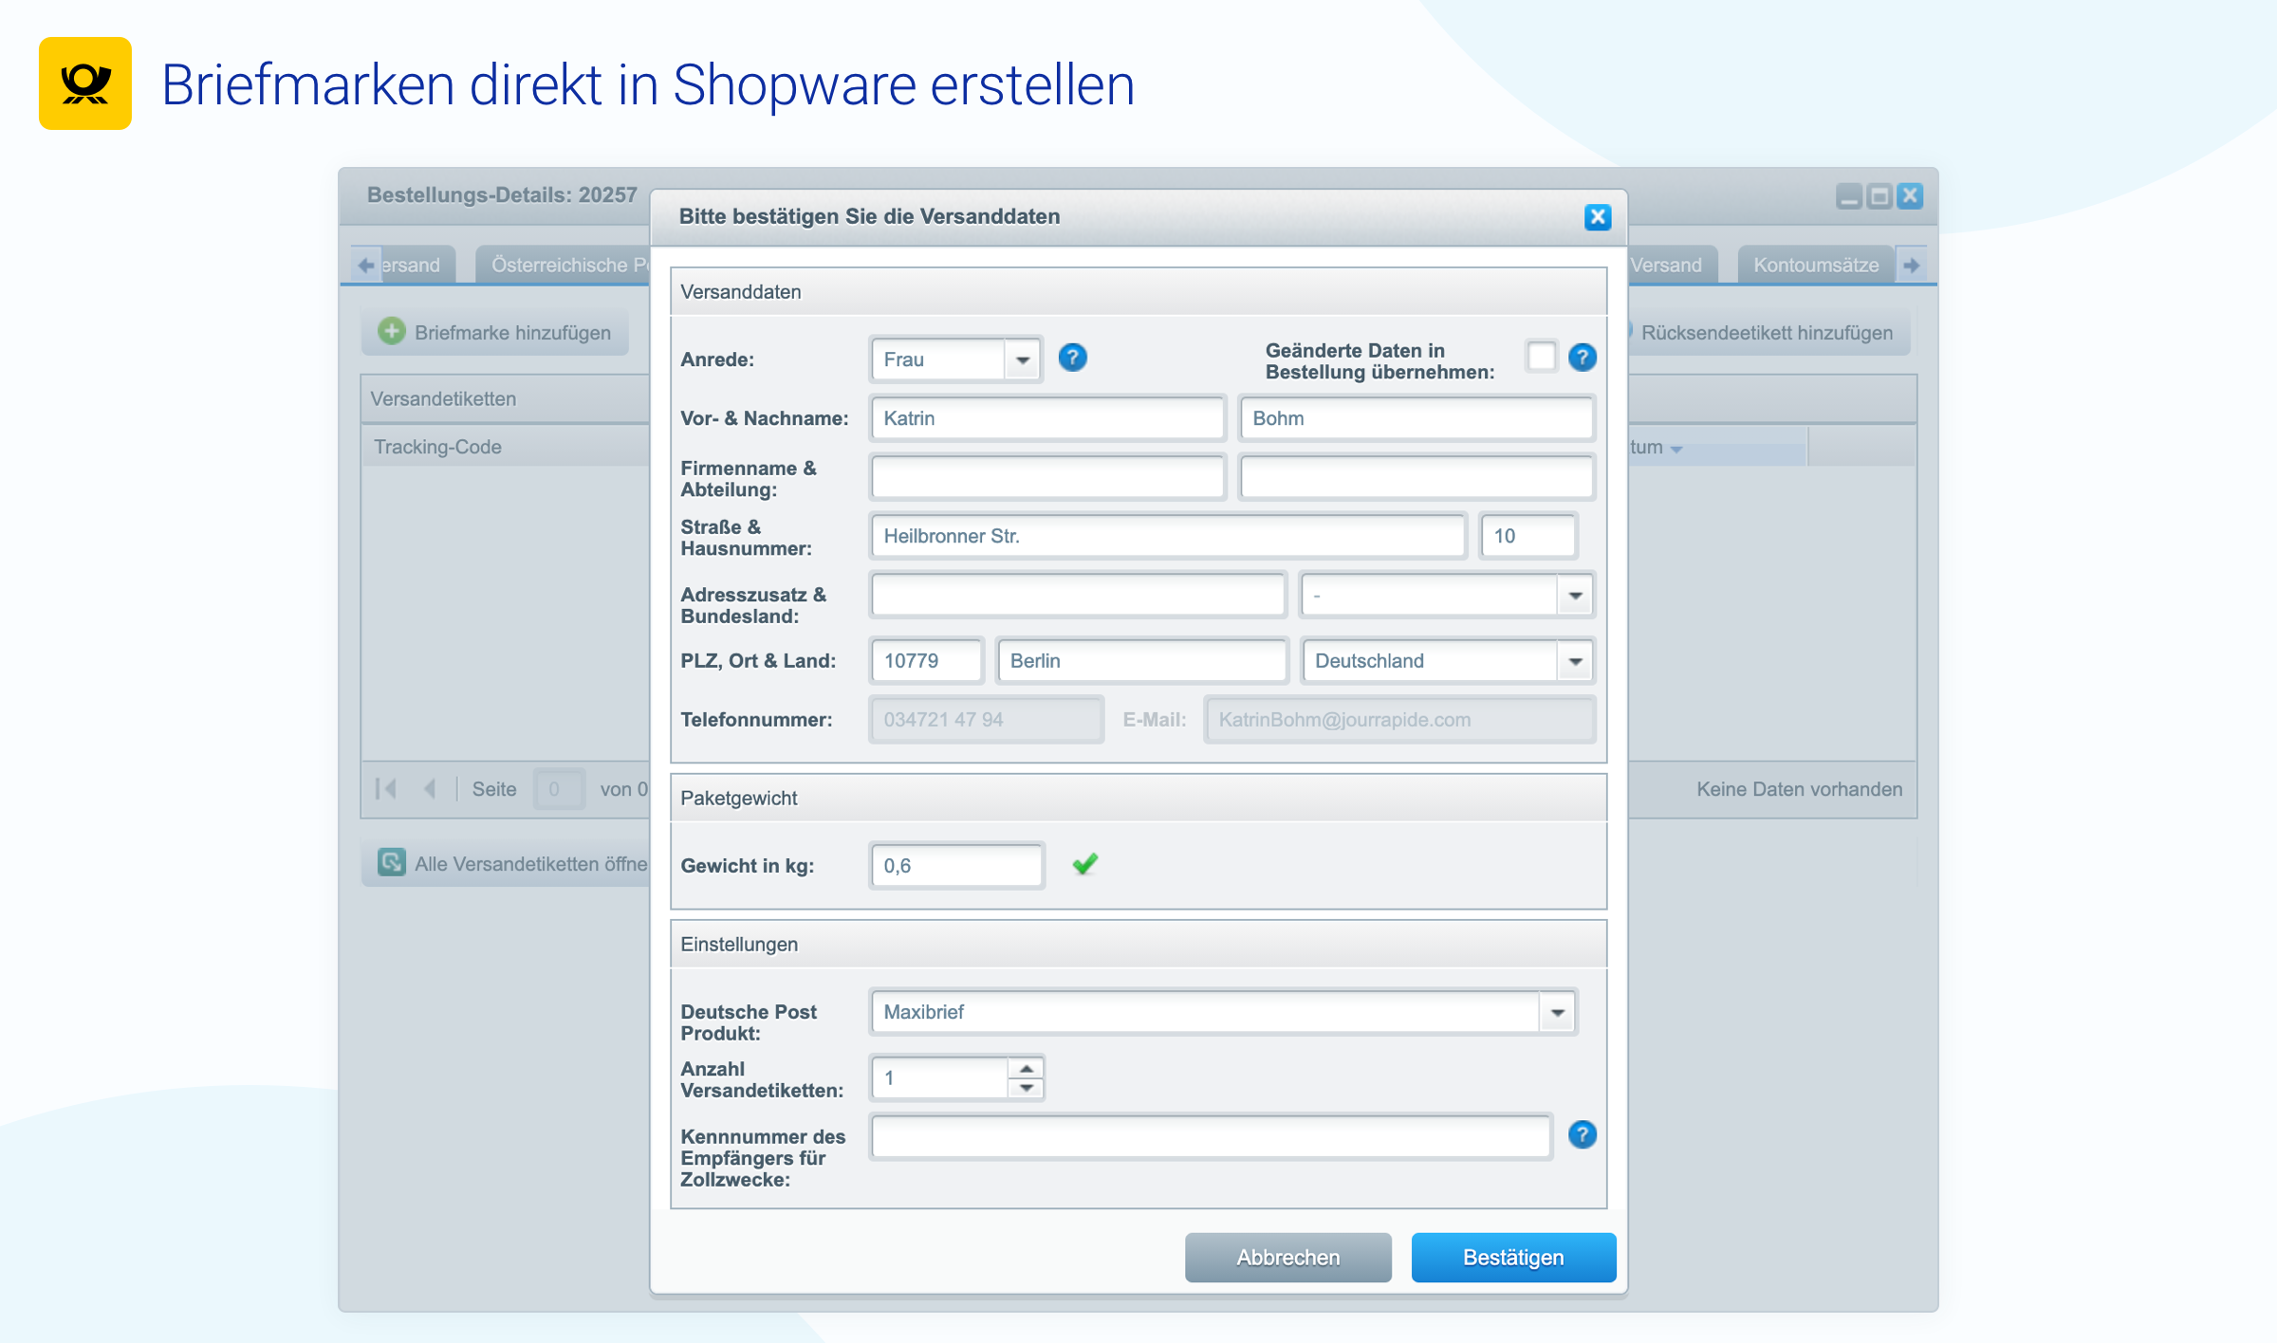Click the Anzahl Versandetiketten number field
2277x1343 pixels.
pyautogui.click(x=939, y=1077)
